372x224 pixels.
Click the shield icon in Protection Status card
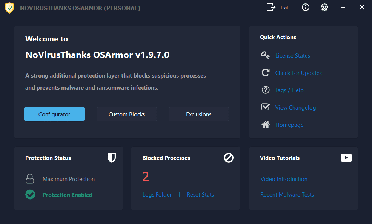[x=112, y=158]
